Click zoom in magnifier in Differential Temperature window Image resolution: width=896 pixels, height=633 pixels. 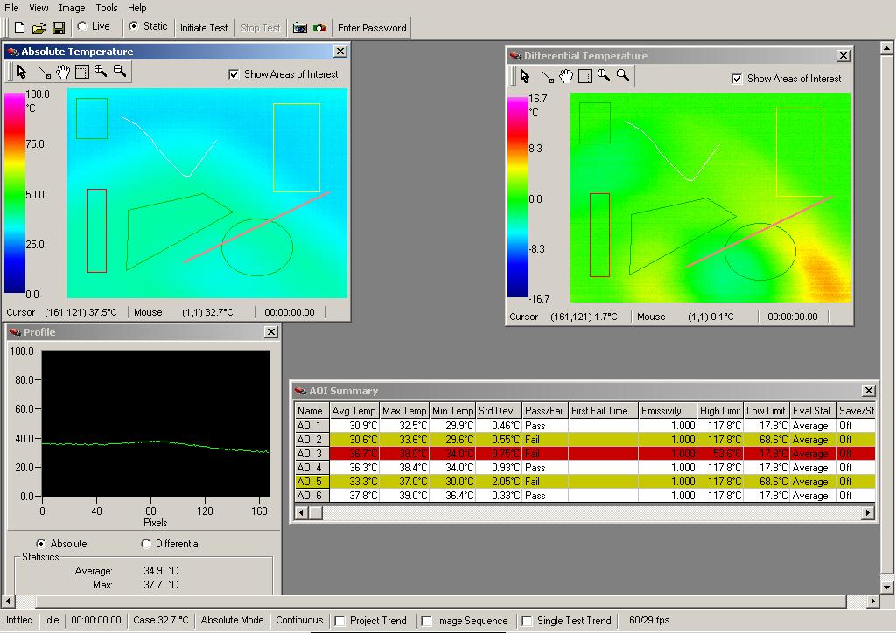[x=604, y=75]
